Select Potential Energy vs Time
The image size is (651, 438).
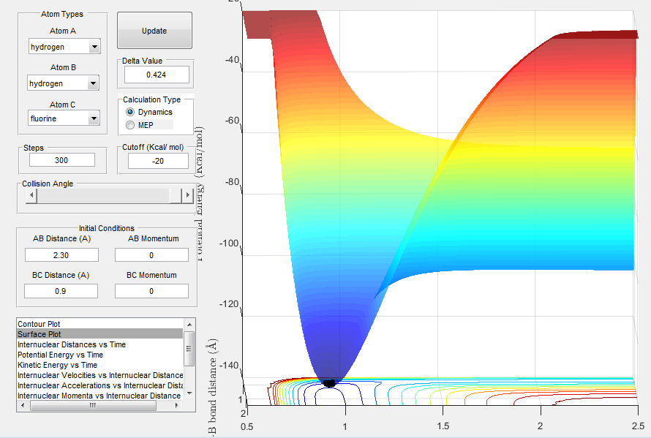pos(61,355)
